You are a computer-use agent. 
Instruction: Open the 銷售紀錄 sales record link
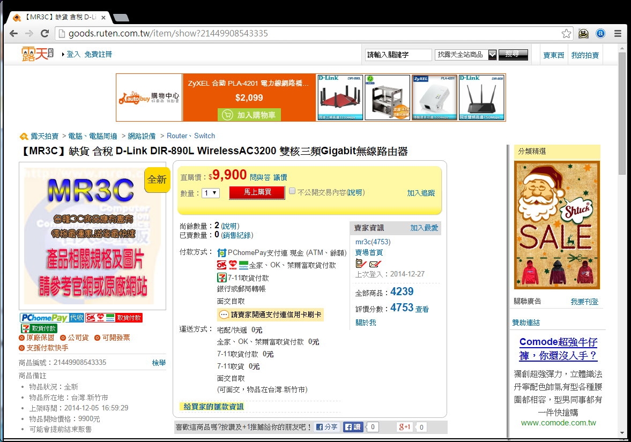[237, 235]
